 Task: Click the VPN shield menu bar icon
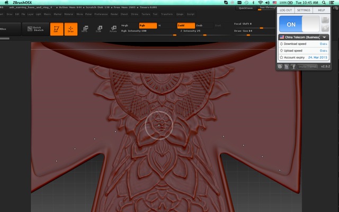pos(226,3)
